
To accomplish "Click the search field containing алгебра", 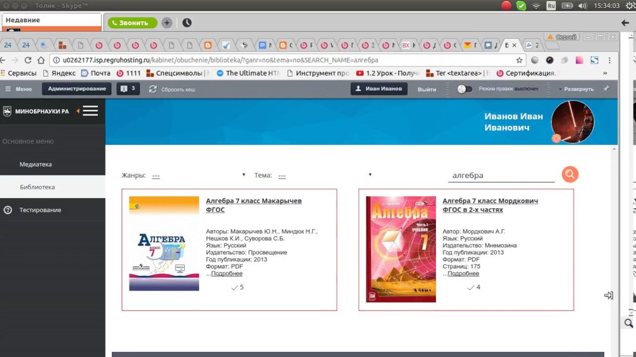I will click(x=501, y=176).
